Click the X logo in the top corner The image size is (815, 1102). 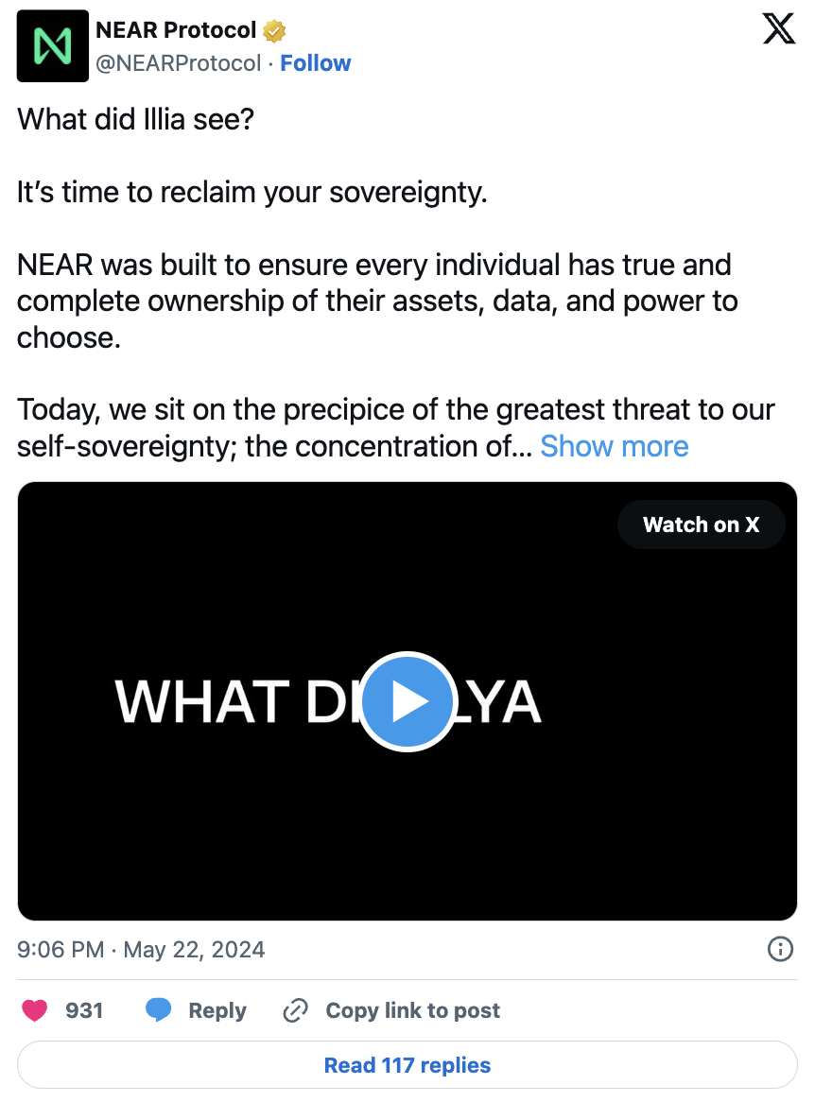(x=779, y=28)
